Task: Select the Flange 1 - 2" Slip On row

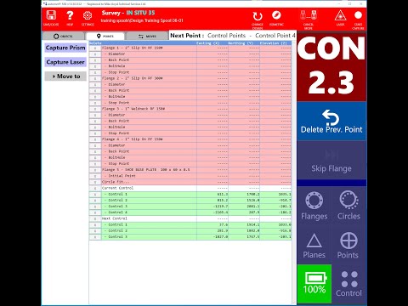Action: (190, 48)
